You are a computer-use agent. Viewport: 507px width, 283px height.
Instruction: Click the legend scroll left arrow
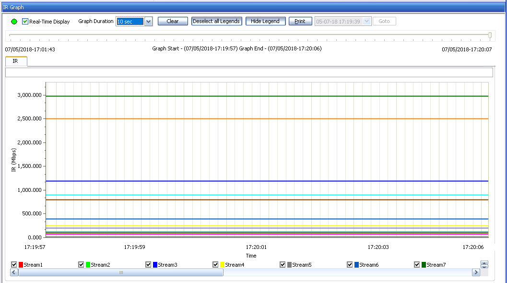pyautogui.click(x=14, y=272)
